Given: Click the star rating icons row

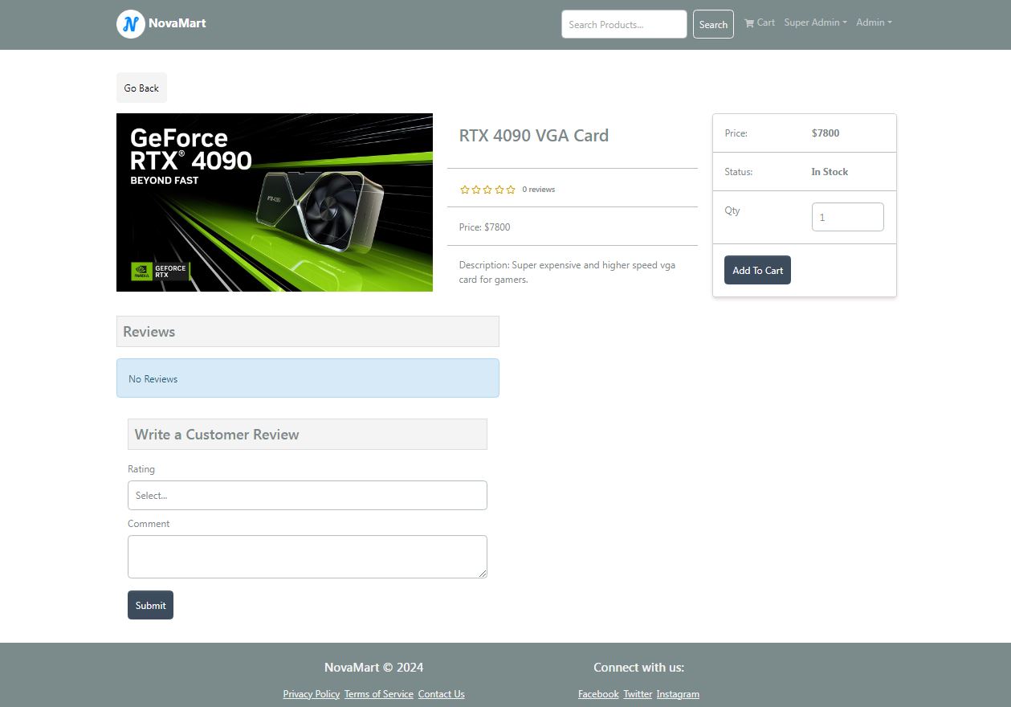Looking at the screenshot, I should (487, 190).
